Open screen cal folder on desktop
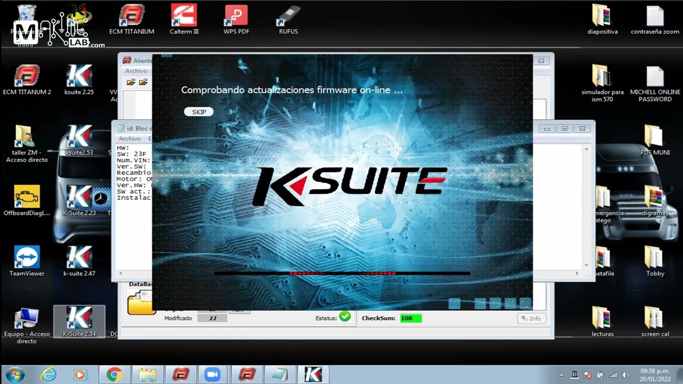 point(655,322)
